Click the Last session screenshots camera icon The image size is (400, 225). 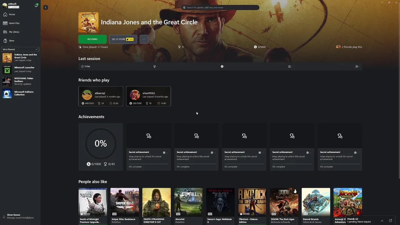click(289, 66)
